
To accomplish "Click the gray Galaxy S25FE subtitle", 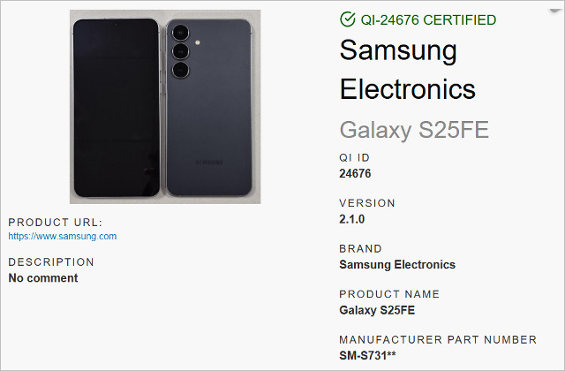I will click(x=414, y=131).
